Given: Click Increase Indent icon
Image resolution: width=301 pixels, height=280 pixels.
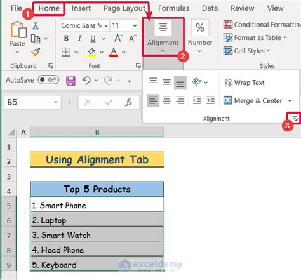Looking at the screenshot, I should 210,100.
